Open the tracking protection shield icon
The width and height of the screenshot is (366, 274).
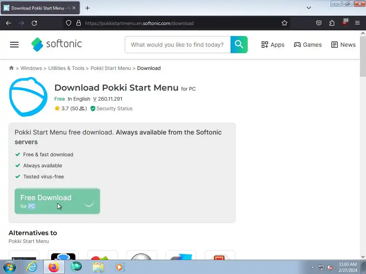point(68,23)
